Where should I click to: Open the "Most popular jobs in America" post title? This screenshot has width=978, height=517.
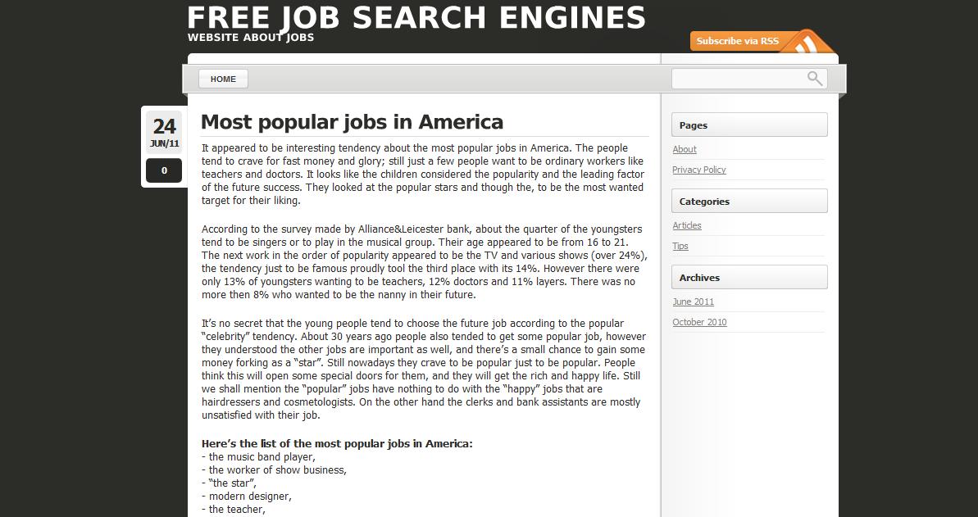pos(352,122)
